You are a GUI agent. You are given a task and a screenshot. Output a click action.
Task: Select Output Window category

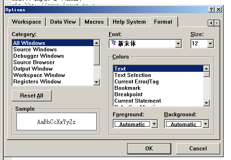(x=53, y=69)
